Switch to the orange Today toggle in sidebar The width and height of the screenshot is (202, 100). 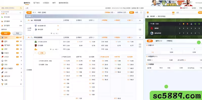coord(6,33)
